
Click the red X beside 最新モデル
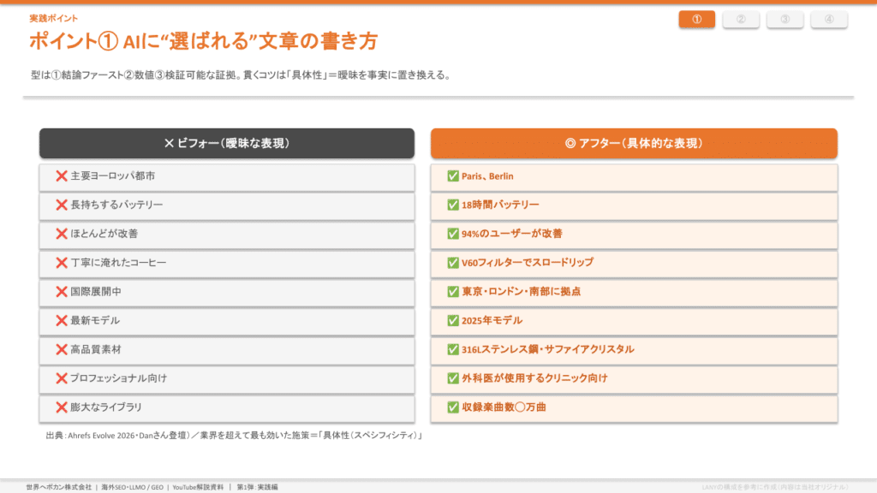pos(62,320)
